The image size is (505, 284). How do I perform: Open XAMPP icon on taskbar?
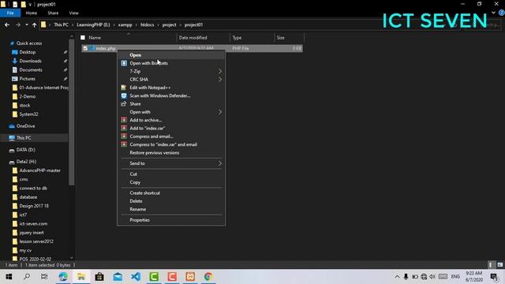pyautogui.click(x=190, y=277)
